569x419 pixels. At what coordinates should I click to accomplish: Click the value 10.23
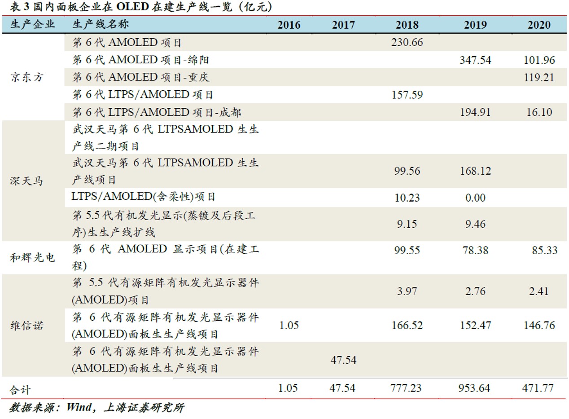(407, 198)
